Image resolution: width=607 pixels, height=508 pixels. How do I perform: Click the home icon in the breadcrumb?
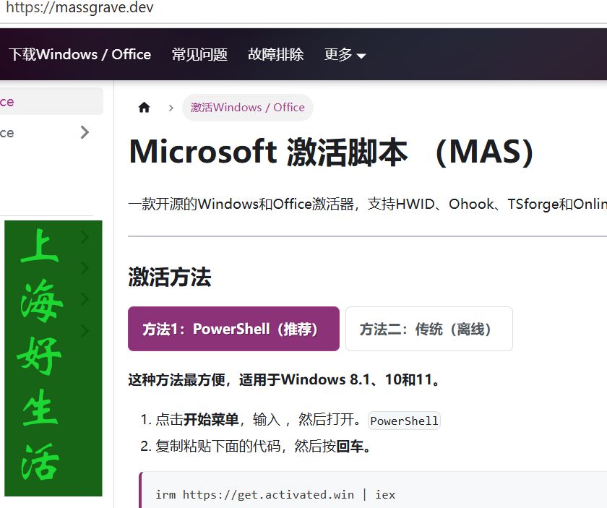pos(144,107)
